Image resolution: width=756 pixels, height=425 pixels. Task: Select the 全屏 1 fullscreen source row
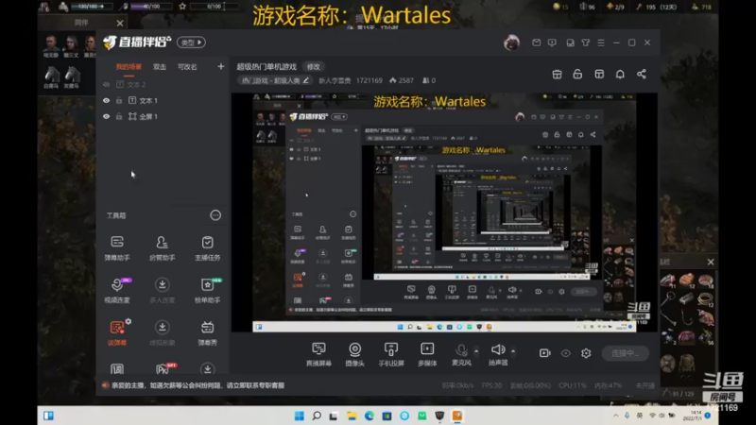[x=162, y=116]
